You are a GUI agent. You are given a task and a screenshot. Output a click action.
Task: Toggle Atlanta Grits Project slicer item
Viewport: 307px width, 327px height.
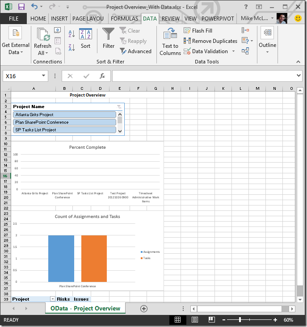click(64, 115)
